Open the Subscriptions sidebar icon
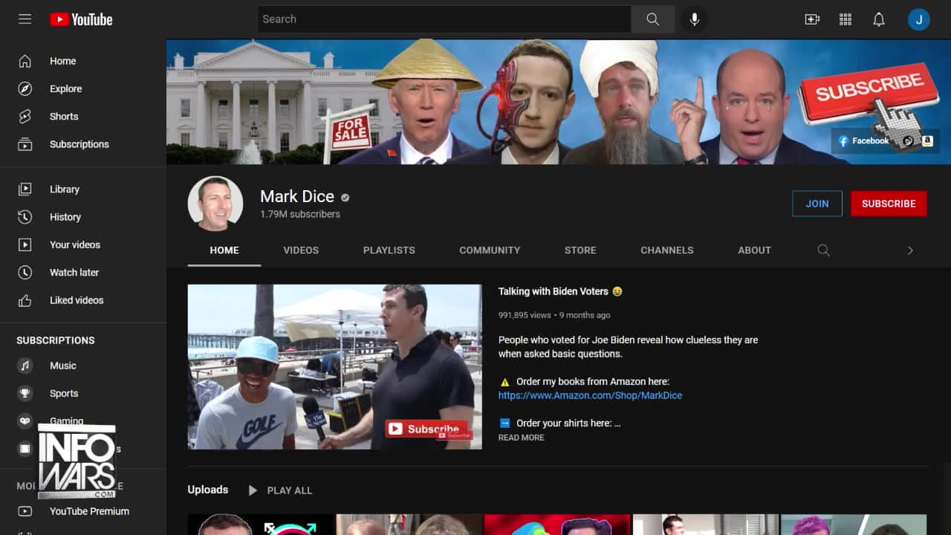Image resolution: width=951 pixels, height=535 pixels. click(25, 144)
